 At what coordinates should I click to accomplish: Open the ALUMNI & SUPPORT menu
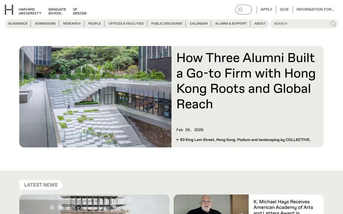coord(231,24)
